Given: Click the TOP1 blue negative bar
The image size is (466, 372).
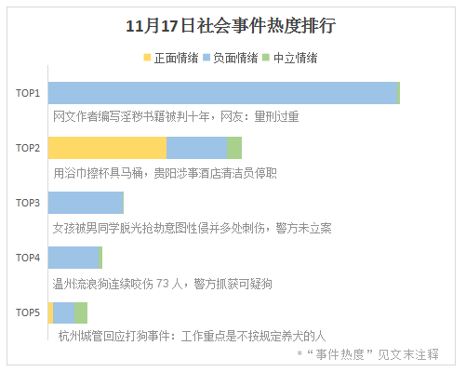Looking at the screenshot, I should click(223, 93).
